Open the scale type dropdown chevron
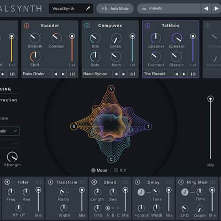This screenshot has width=221, height=221. tap(15, 131)
